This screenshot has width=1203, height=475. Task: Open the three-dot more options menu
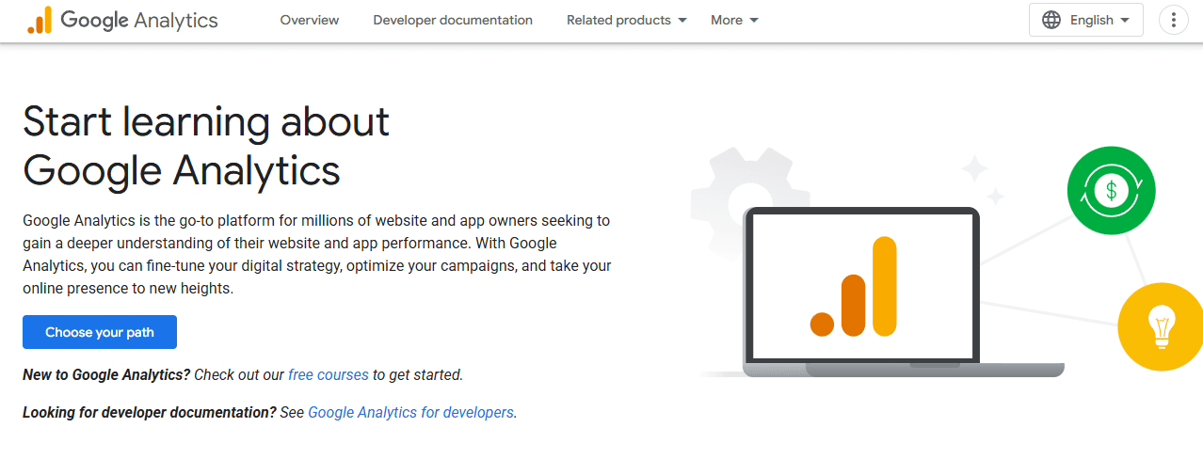tap(1173, 20)
